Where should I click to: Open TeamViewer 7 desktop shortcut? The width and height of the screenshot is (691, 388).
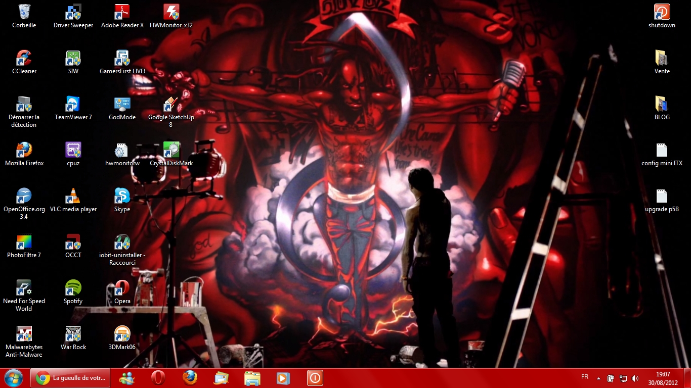(x=73, y=105)
